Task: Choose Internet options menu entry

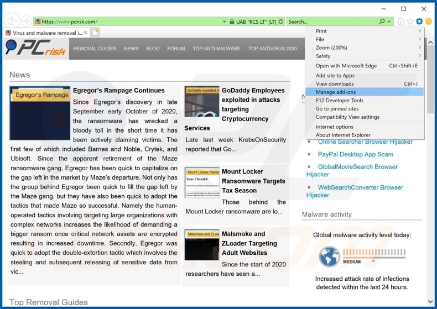Action: point(334,127)
